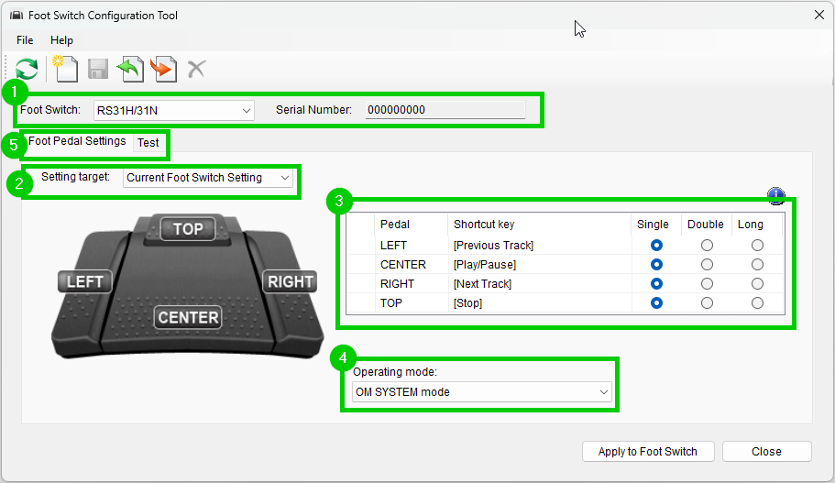Click the Close button

(x=767, y=452)
